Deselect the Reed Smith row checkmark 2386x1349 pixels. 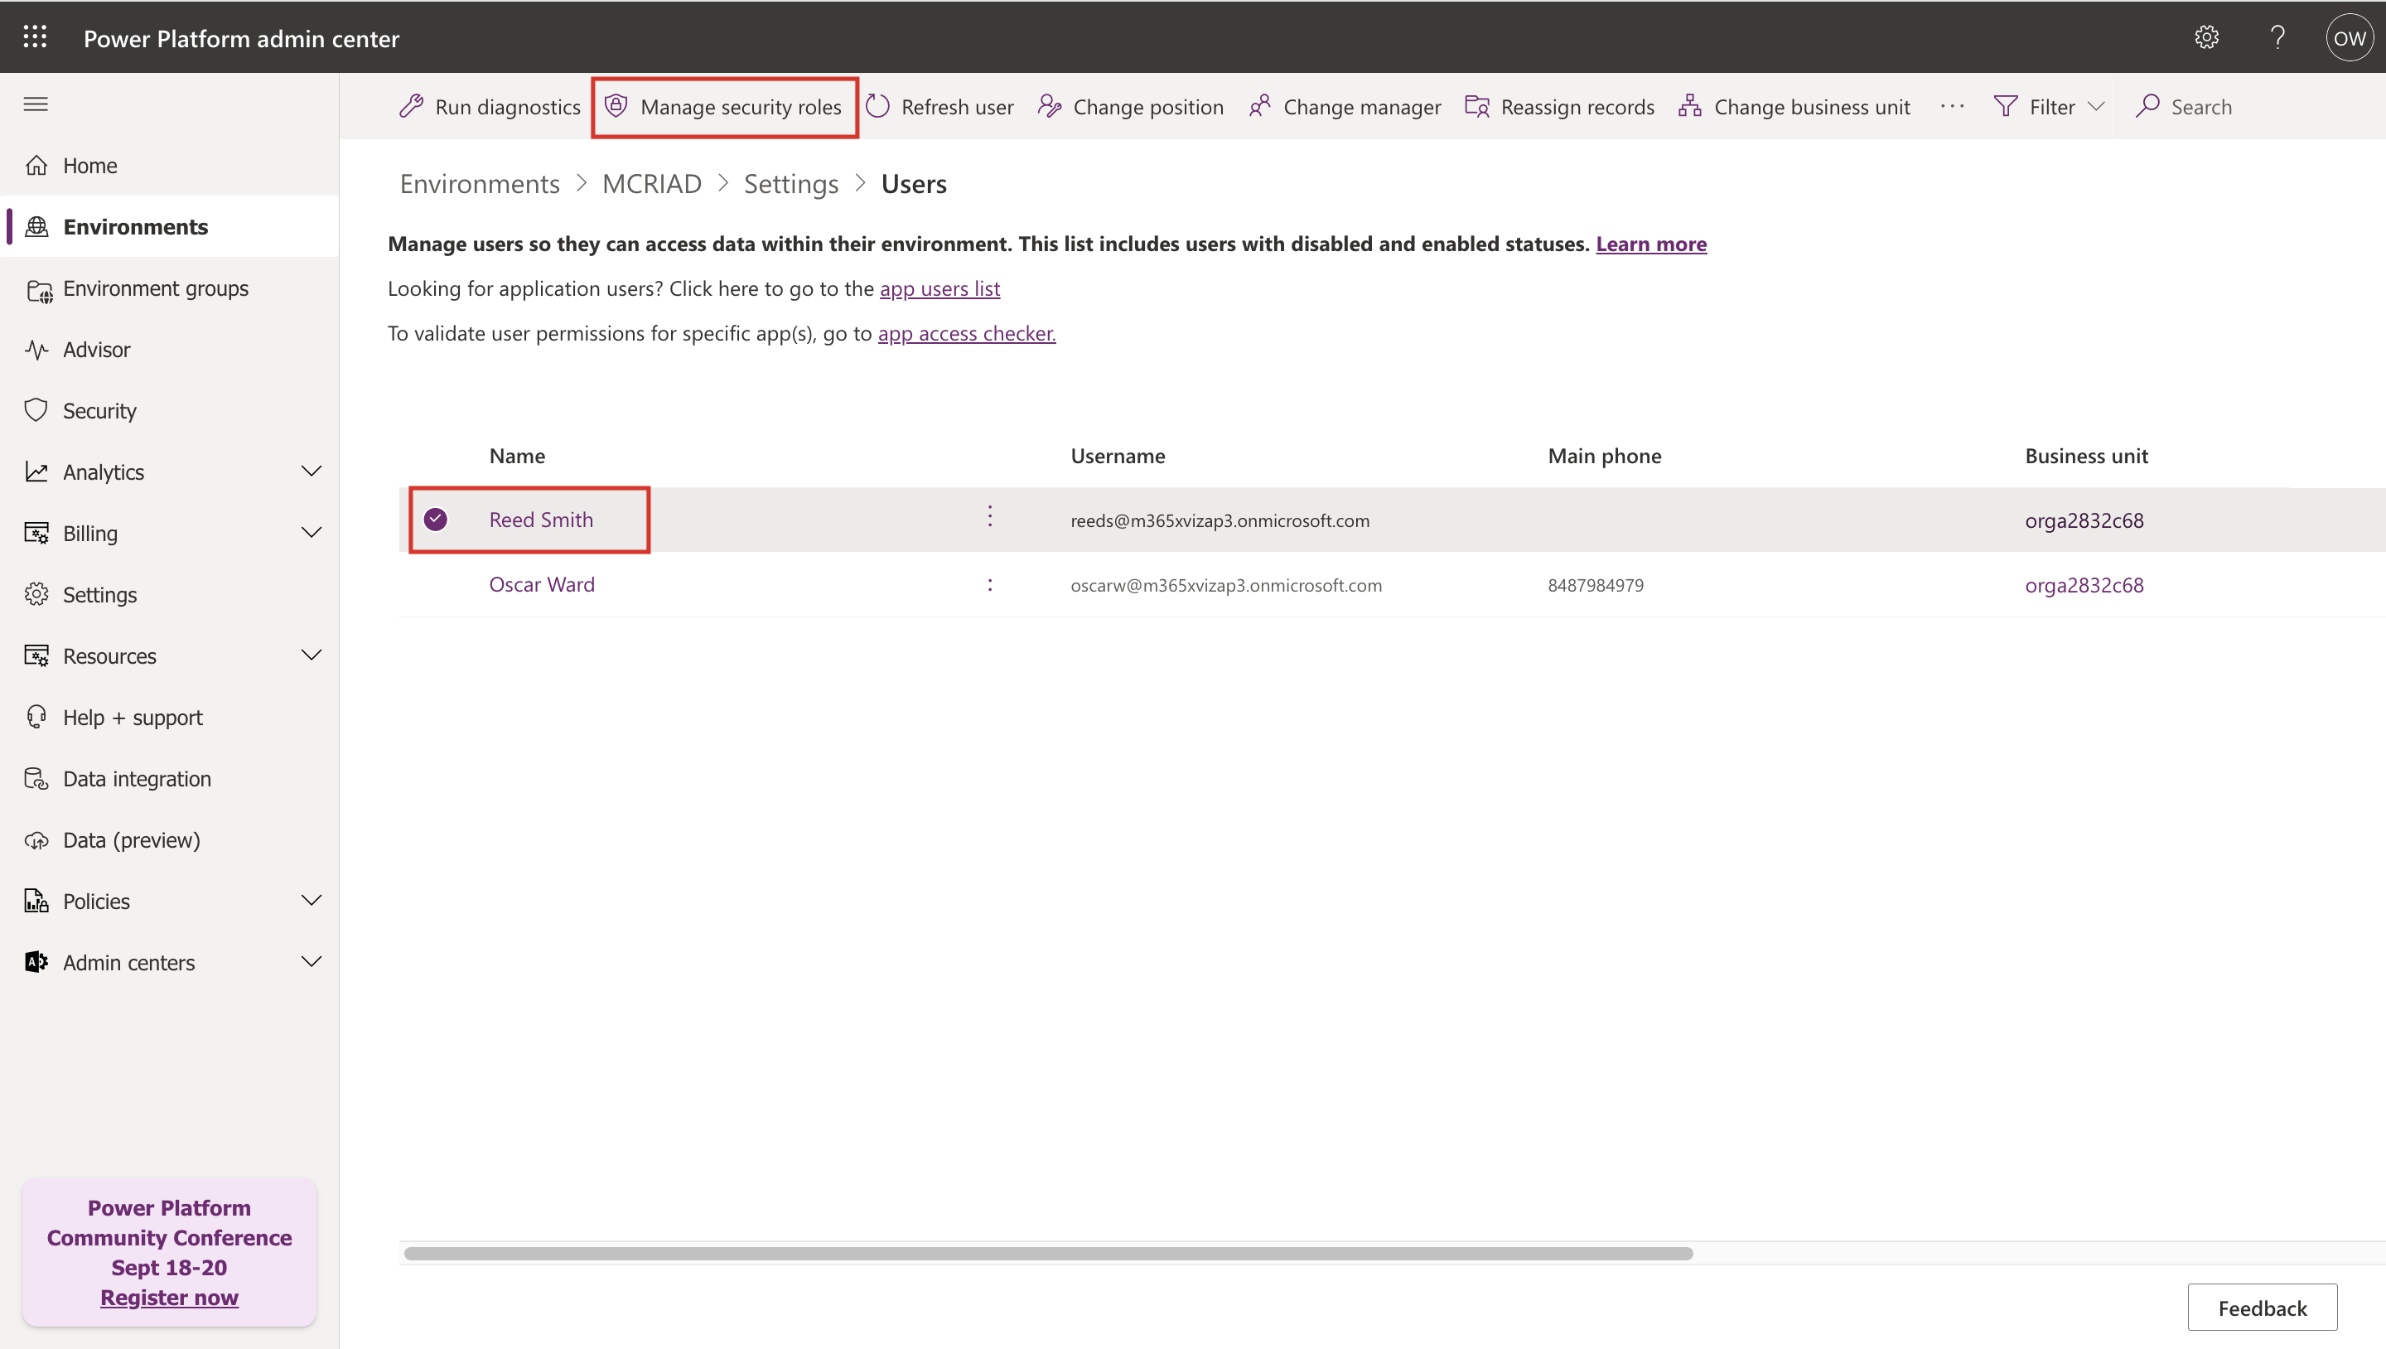pyautogui.click(x=435, y=520)
